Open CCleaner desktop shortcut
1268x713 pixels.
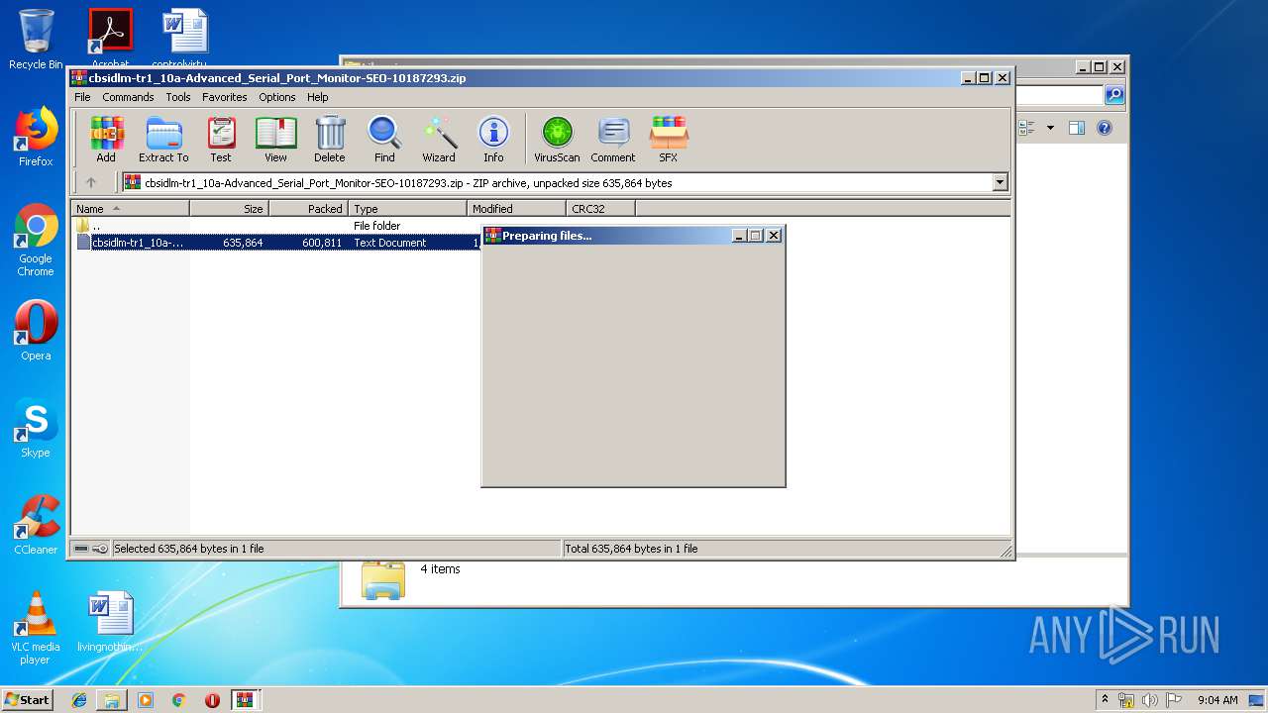point(36,525)
